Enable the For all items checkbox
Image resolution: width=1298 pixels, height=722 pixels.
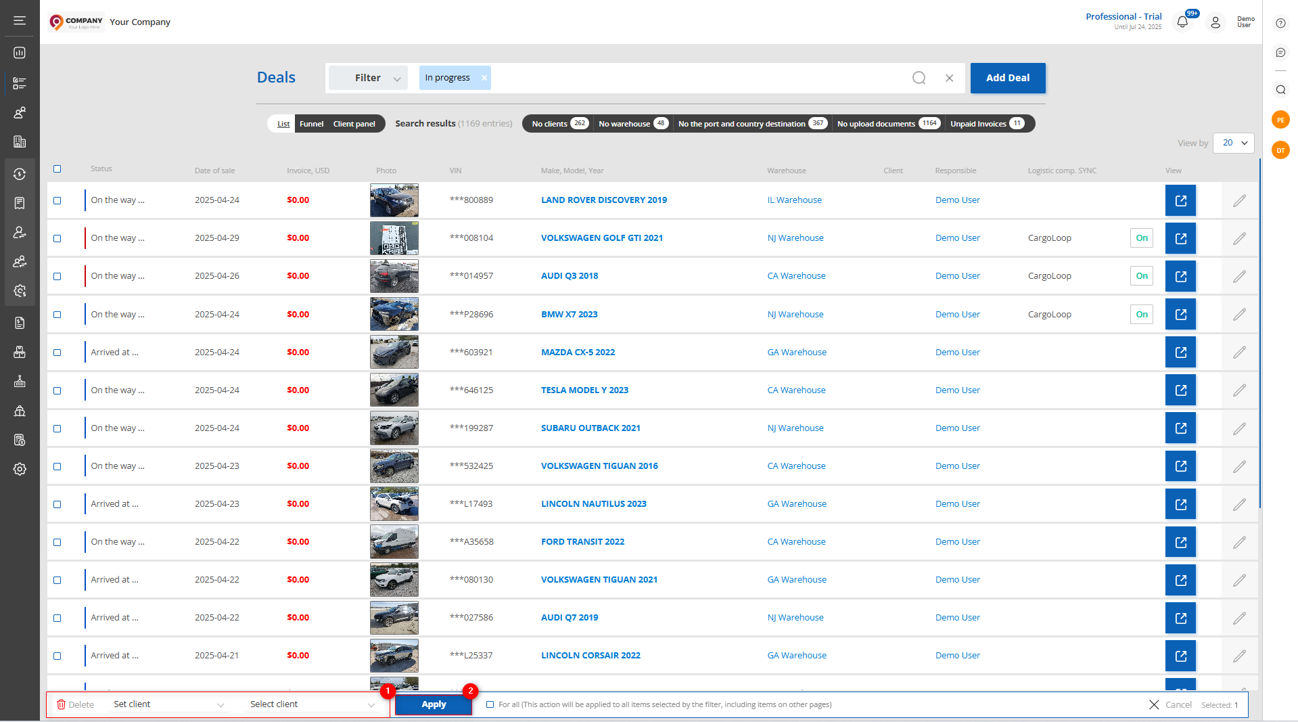[x=490, y=704]
